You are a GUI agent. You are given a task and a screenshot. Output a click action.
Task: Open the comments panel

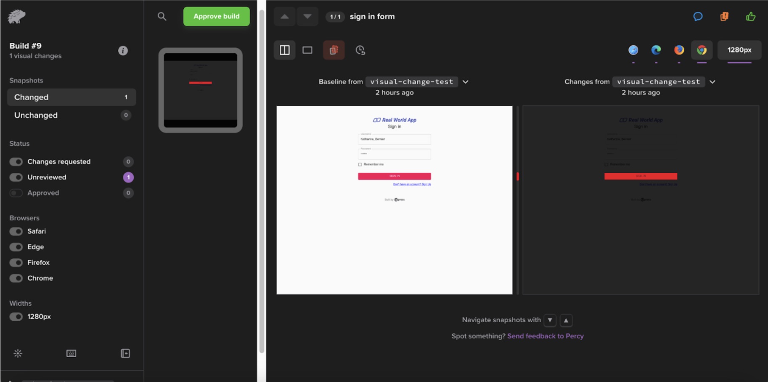tap(698, 16)
